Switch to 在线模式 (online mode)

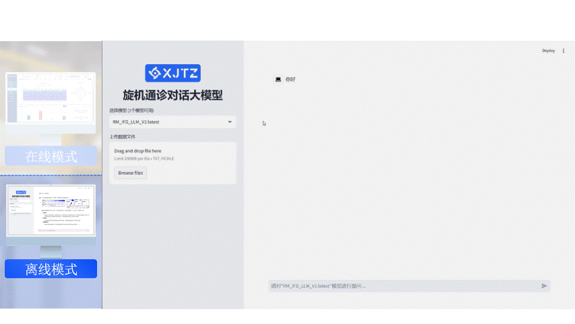pos(51,156)
